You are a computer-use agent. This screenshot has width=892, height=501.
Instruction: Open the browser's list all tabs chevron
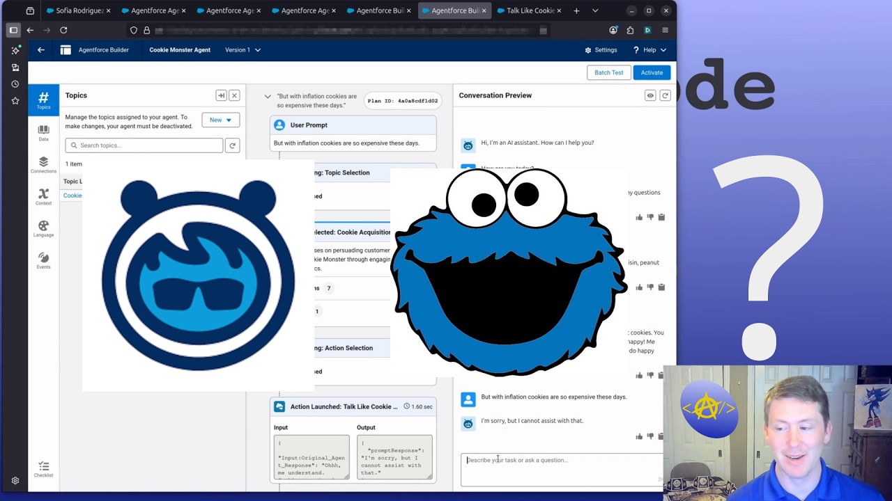(595, 10)
